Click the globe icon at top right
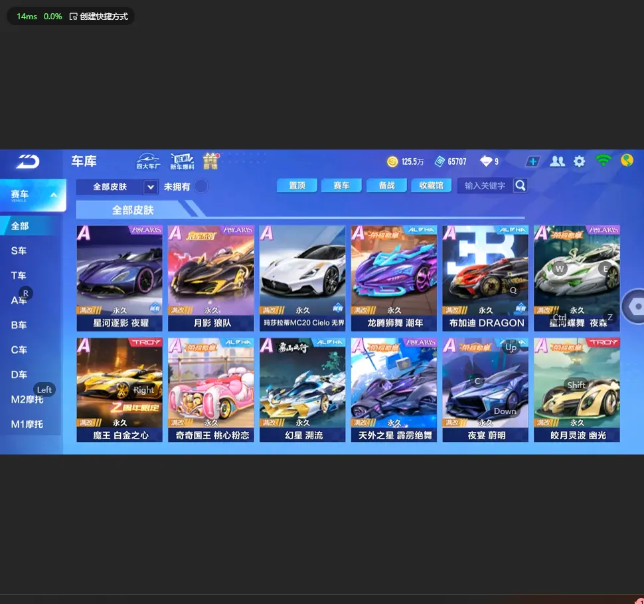 click(627, 160)
